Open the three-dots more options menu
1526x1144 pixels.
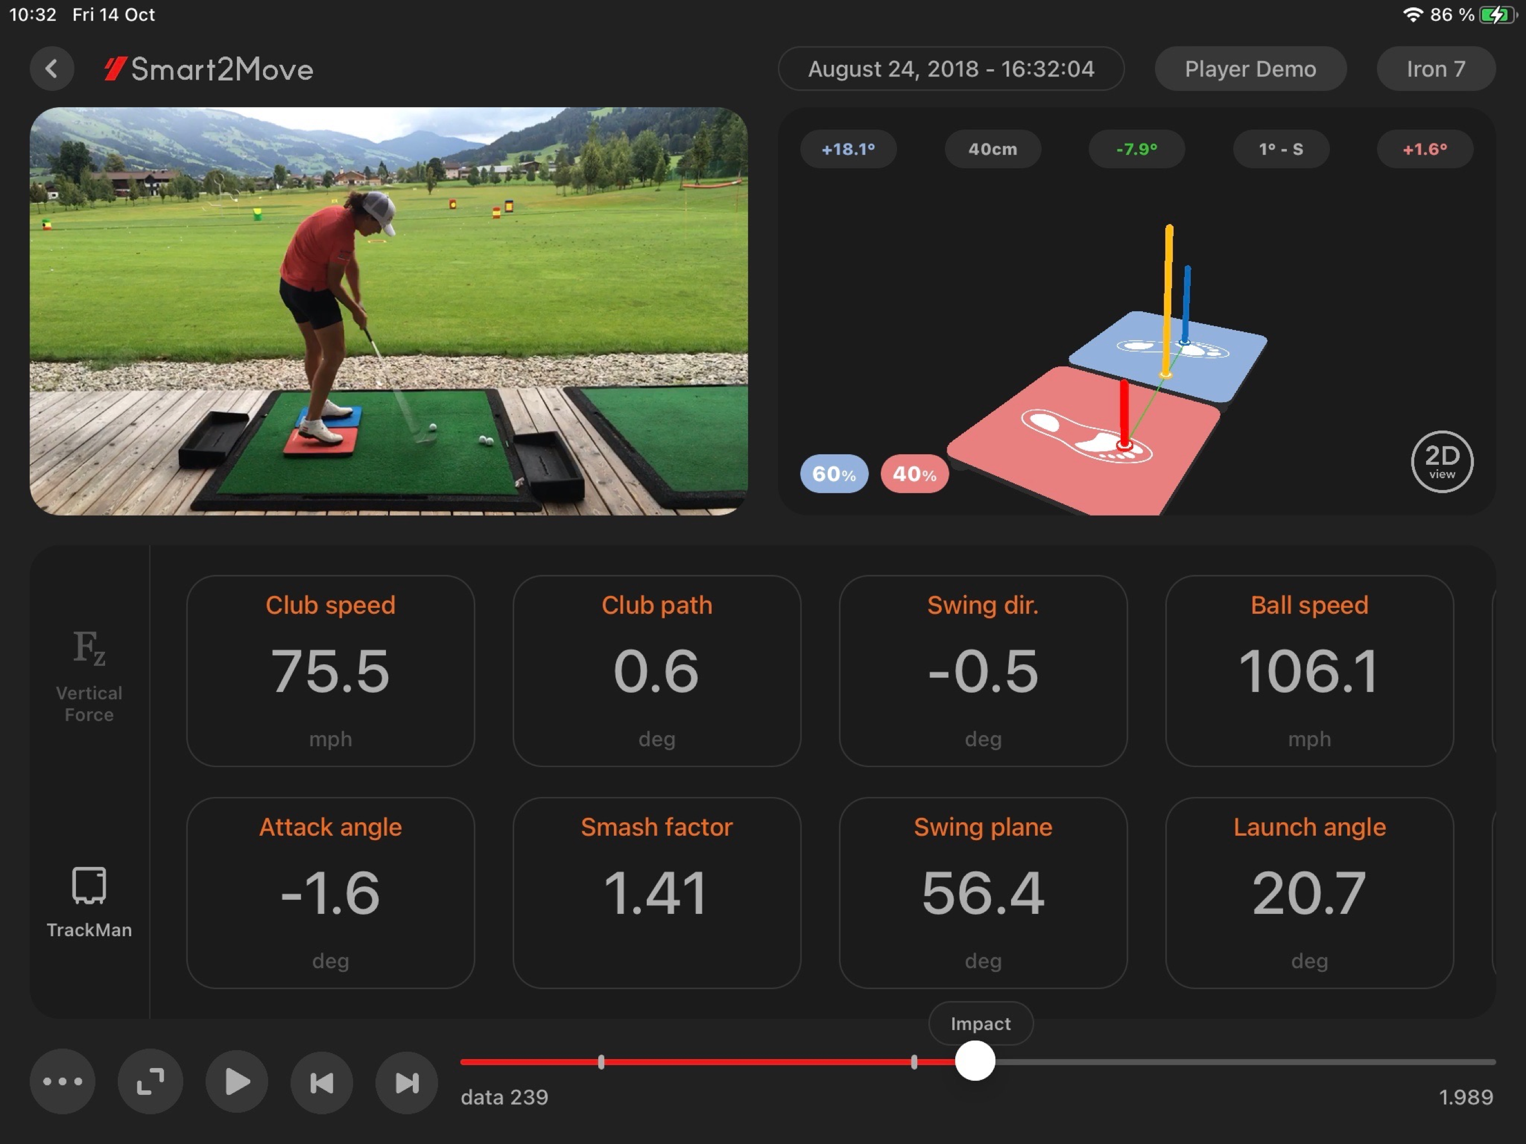click(x=63, y=1081)
